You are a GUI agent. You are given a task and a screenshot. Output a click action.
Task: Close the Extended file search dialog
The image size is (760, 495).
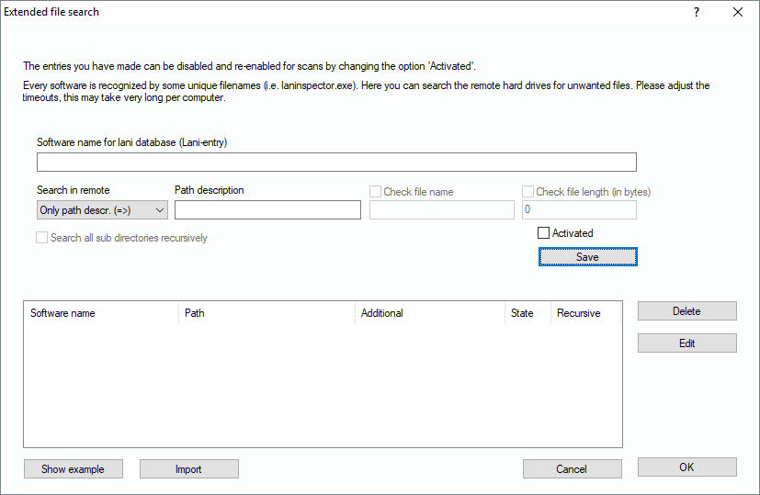point(737,13)
